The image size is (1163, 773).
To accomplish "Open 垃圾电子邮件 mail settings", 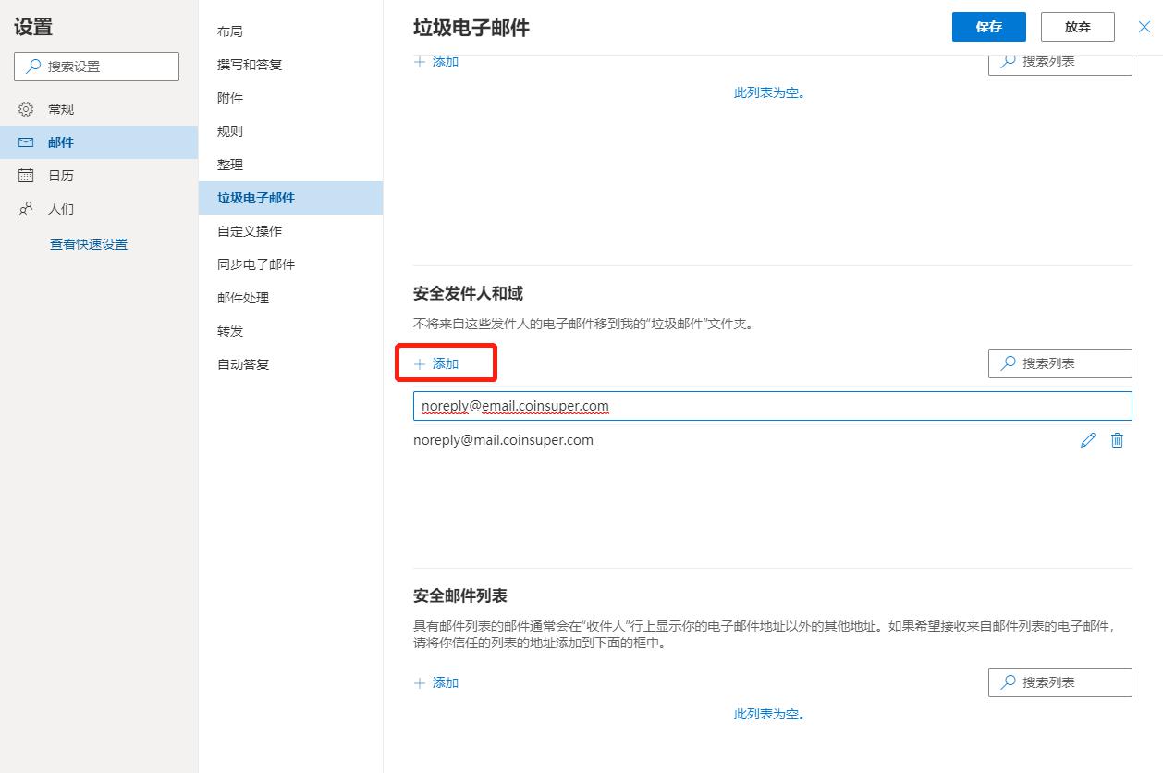I will click(x=290, y=198).
